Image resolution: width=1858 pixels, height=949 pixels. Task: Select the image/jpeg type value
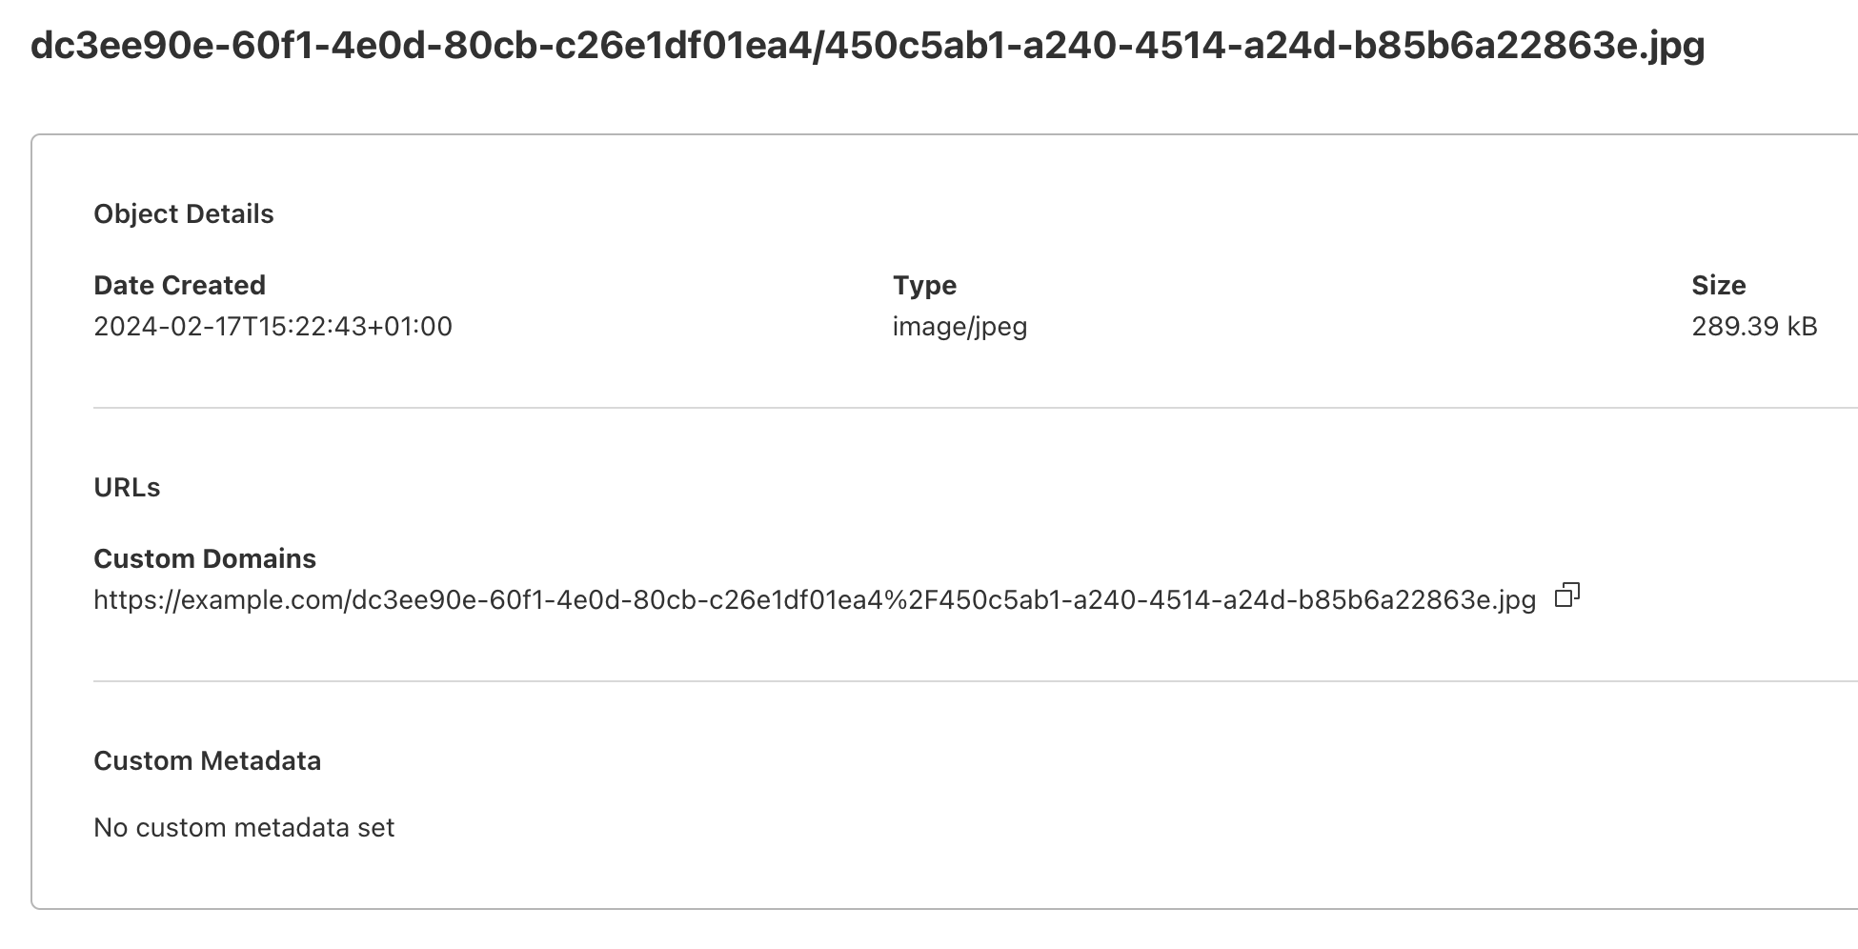[959, 327]
